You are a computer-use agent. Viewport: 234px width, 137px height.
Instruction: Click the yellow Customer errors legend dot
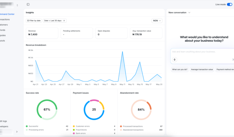74,126
